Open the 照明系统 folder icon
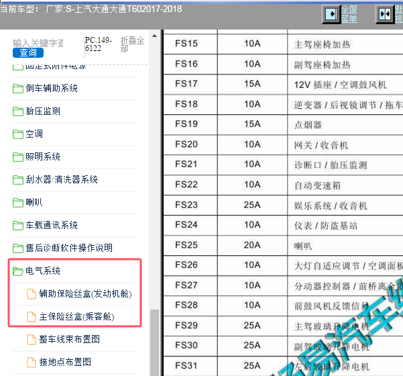The width and height of the screenshot is (403, 376). coord(18,157)
